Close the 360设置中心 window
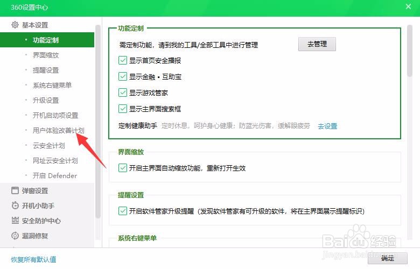This screenshot has width=420, height=269. coord(408,6)
